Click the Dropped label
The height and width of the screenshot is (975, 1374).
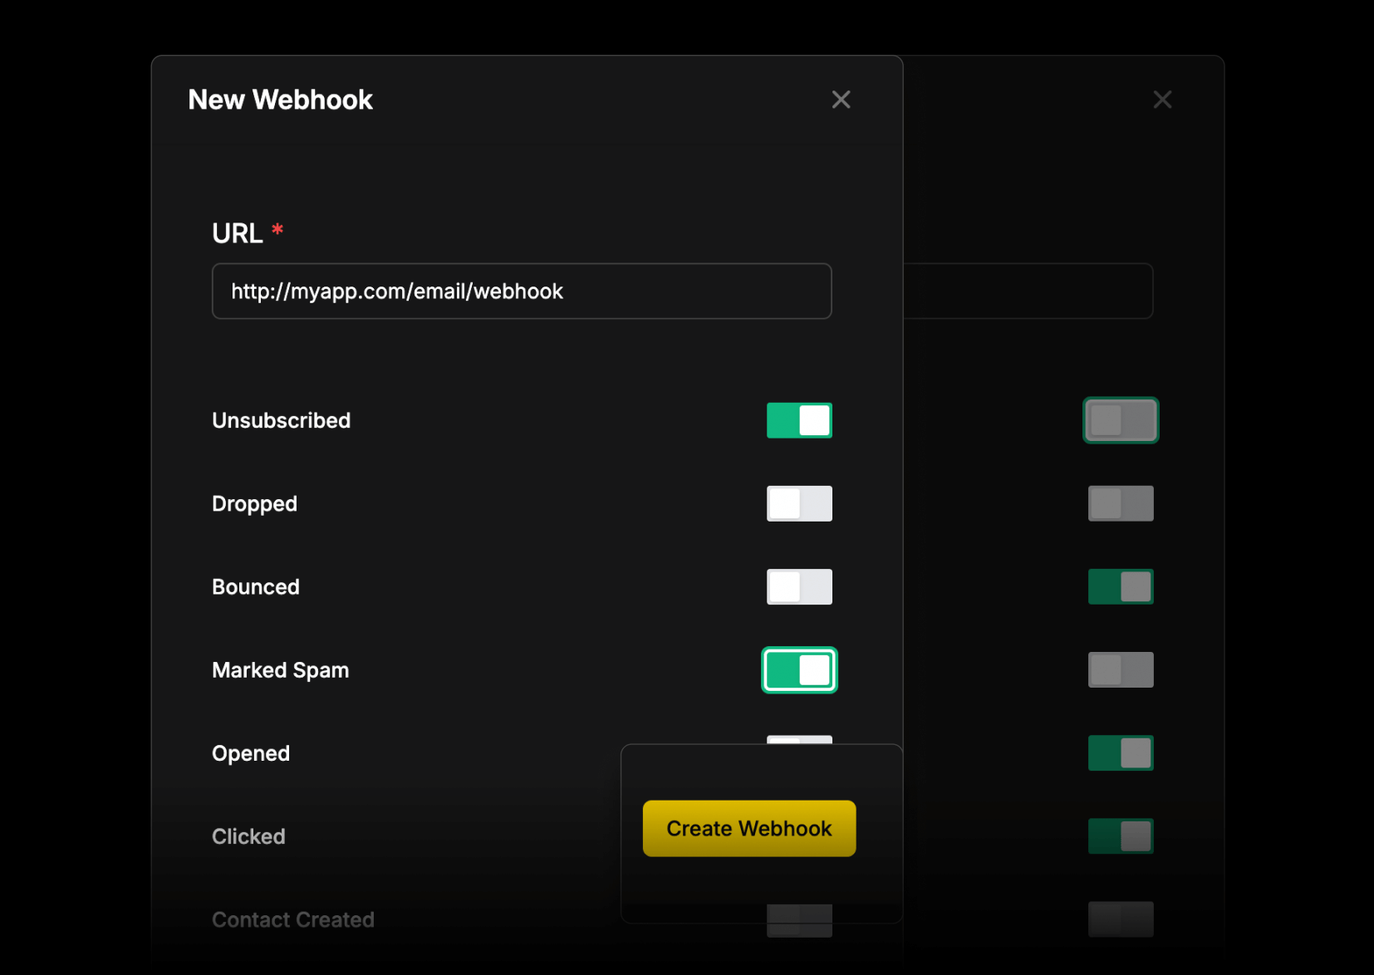254,504
